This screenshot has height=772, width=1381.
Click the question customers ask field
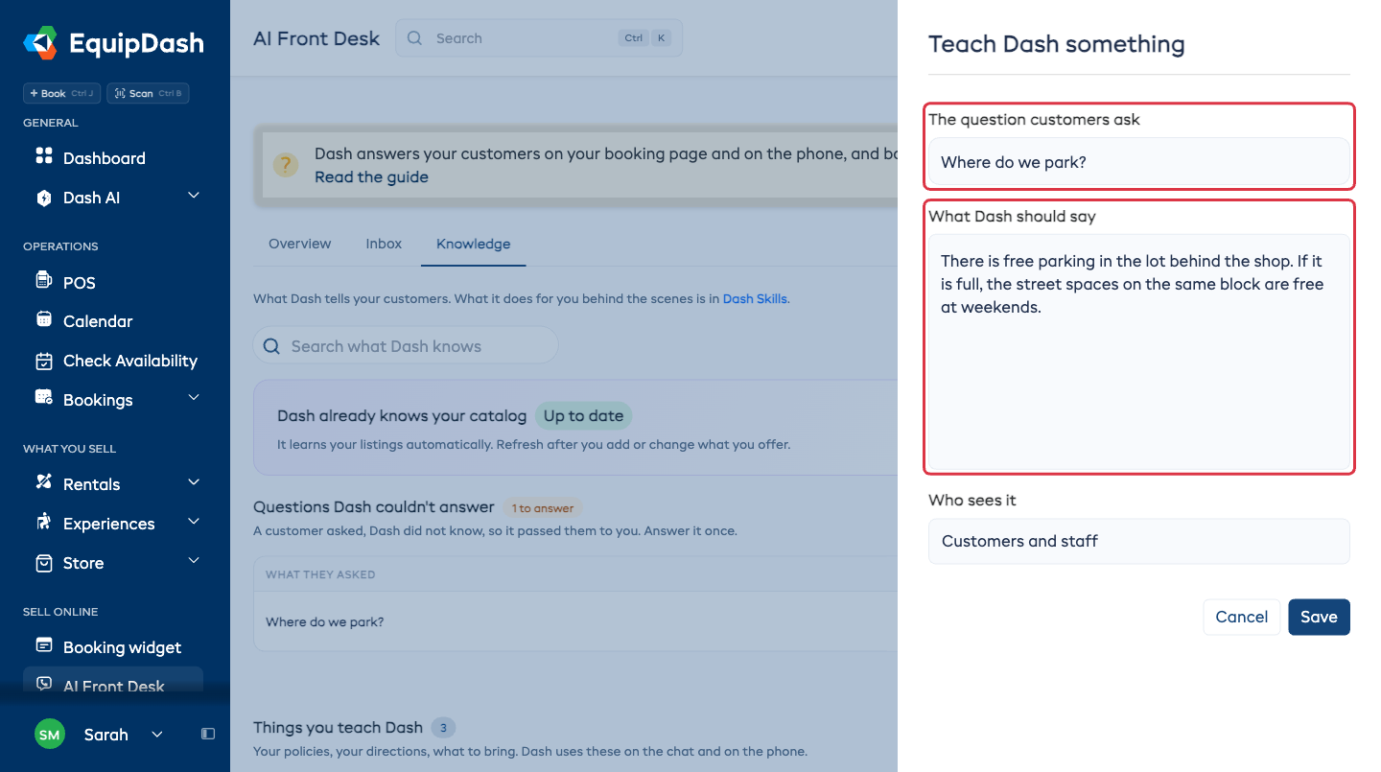(1139, 162)
